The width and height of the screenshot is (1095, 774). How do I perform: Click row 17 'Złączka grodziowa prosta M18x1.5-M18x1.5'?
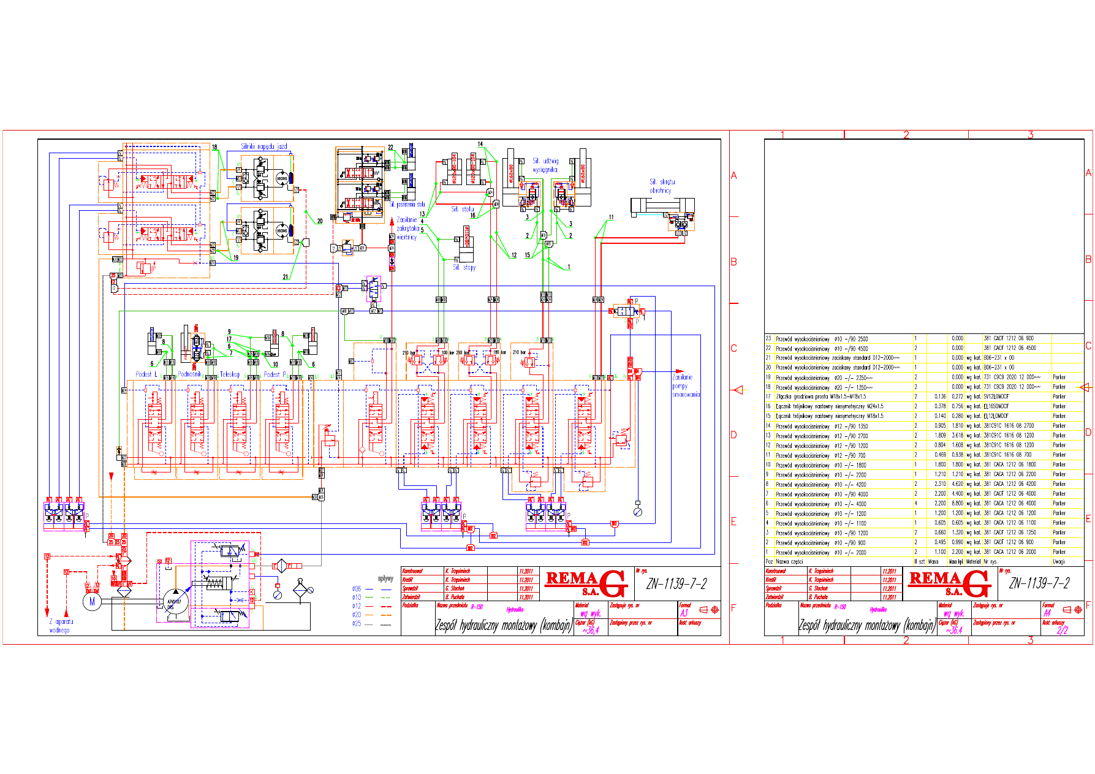click(821, 397)
